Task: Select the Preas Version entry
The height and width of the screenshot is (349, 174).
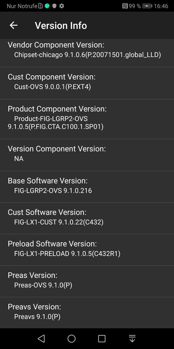Action: pos(87,281)
